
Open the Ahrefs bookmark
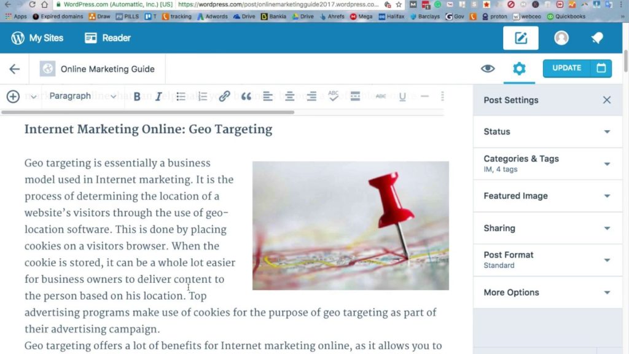[x=332, y=17]
